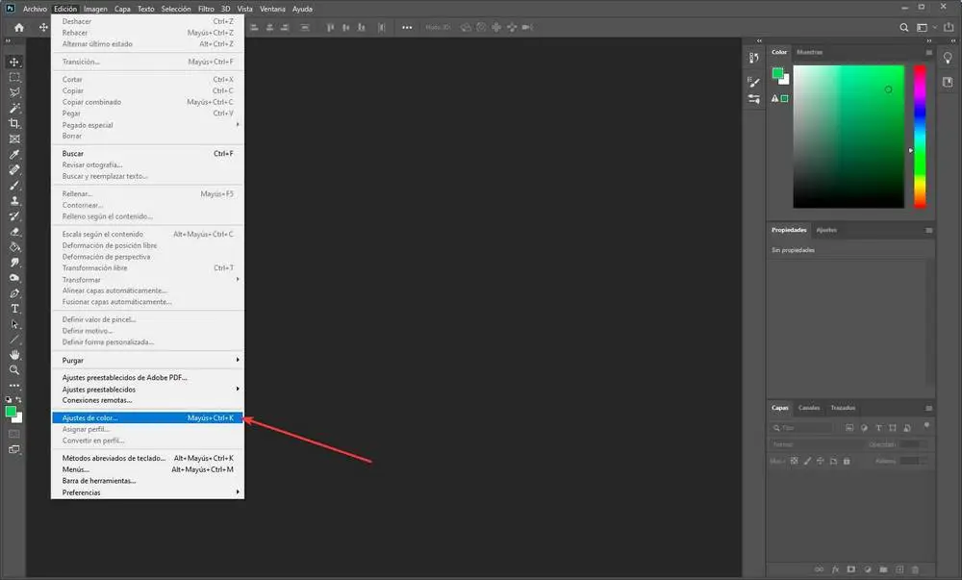Select the Type tool
The height and width of the screenshot is (580, 962).
point(14,309)
